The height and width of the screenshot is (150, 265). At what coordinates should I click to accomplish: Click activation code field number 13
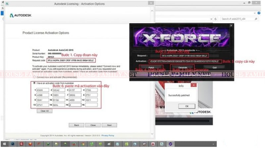pos(43,105)
